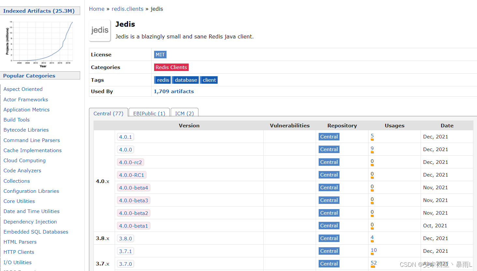Screen dimensions: 477x271
Task: Open version 4.0.0-beta4
Action: point(134,188)
